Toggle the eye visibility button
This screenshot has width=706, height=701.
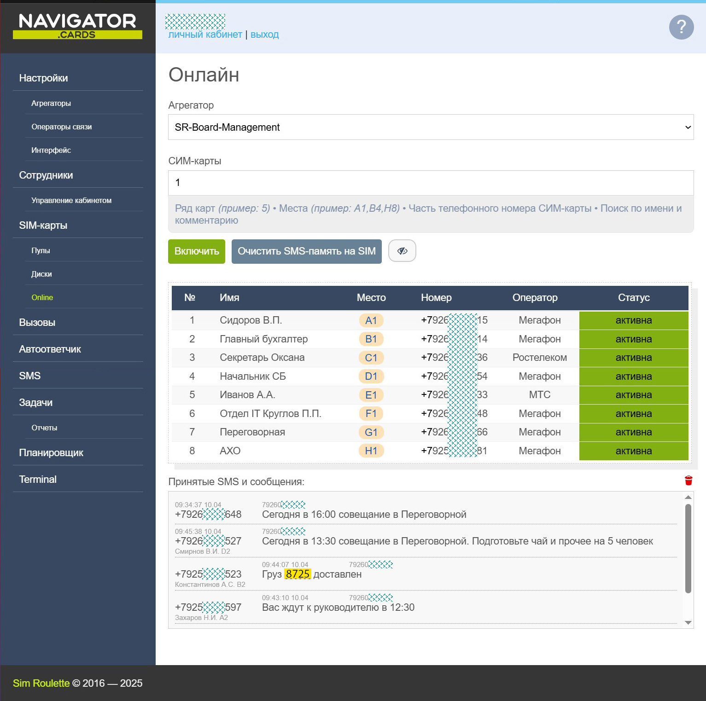[x=402, y=251]
